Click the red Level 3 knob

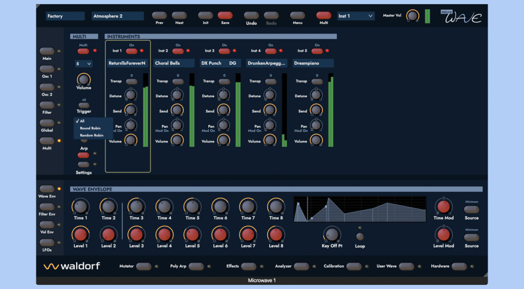(136, 235)
